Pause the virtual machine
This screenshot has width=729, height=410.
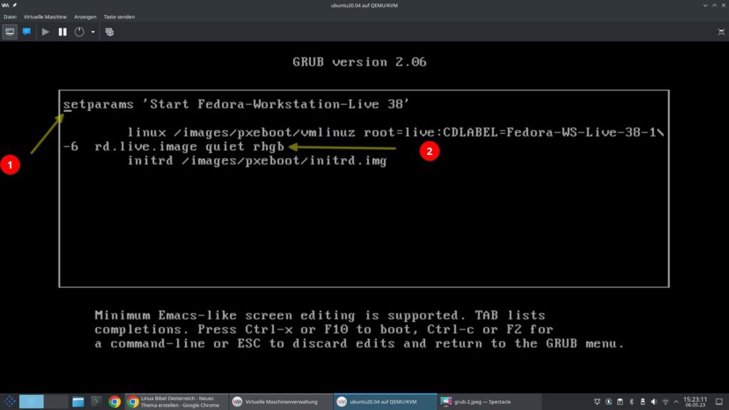[63, 32]
